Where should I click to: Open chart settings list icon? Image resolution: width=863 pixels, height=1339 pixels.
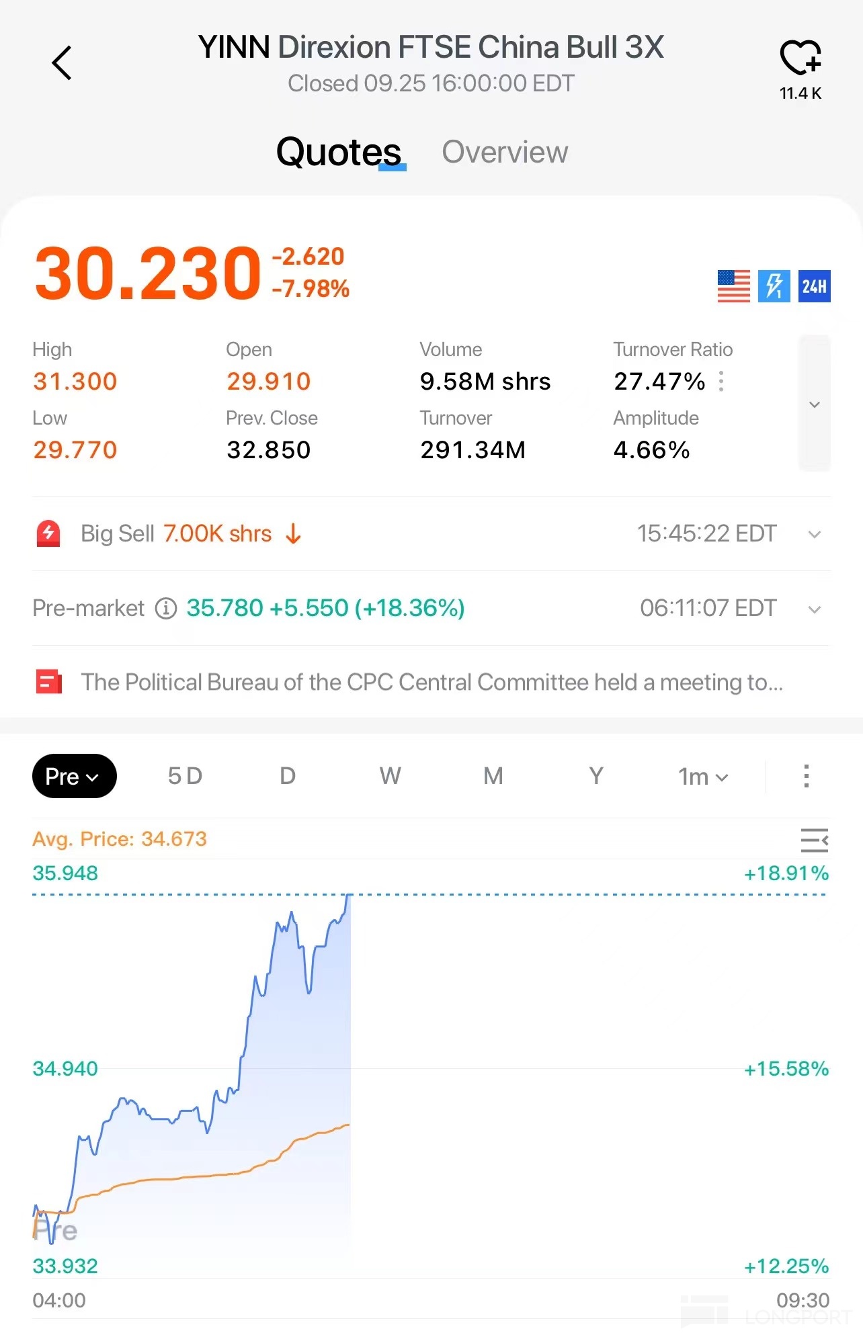(814, 840)
